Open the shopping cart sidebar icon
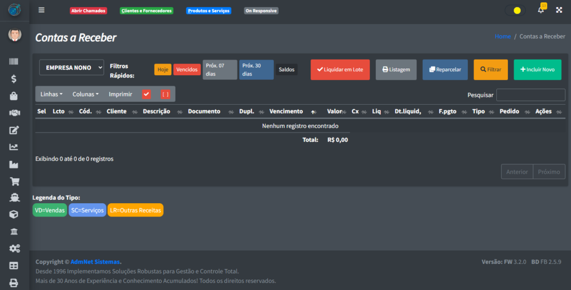The width and height of the screenshot is (571, 290). (x=14, y=181)
